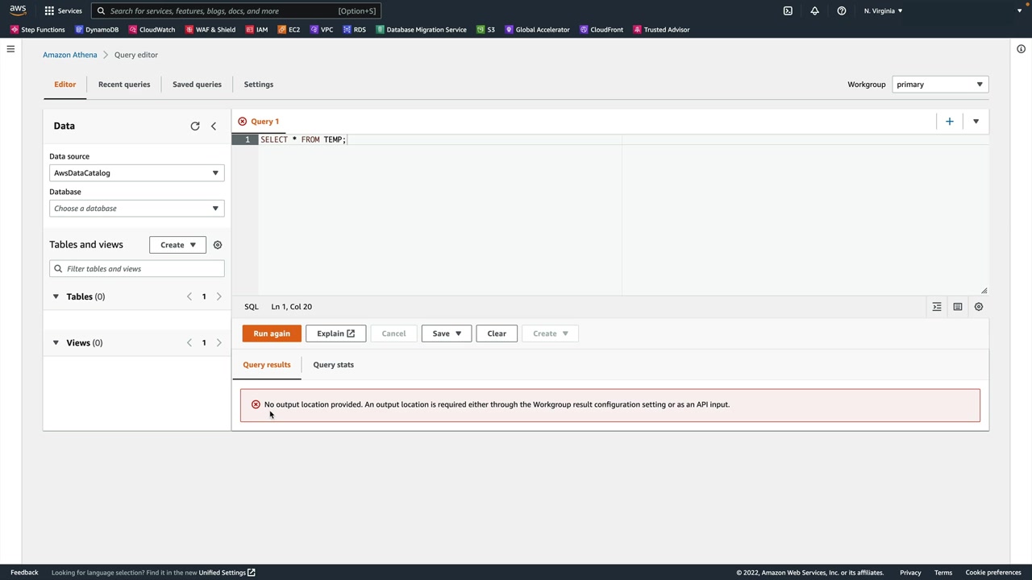Open the Terms link in footer

[943, 573]
